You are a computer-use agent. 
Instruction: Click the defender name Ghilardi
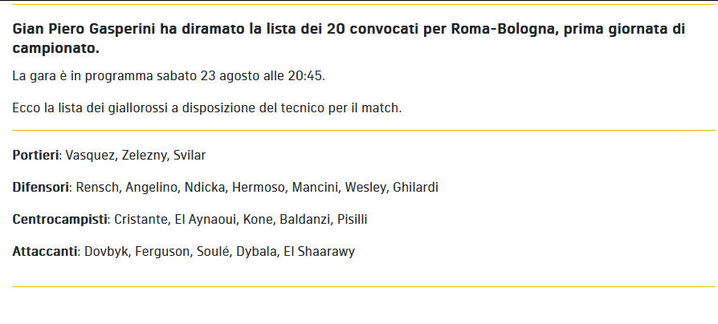tap(416, 188)
